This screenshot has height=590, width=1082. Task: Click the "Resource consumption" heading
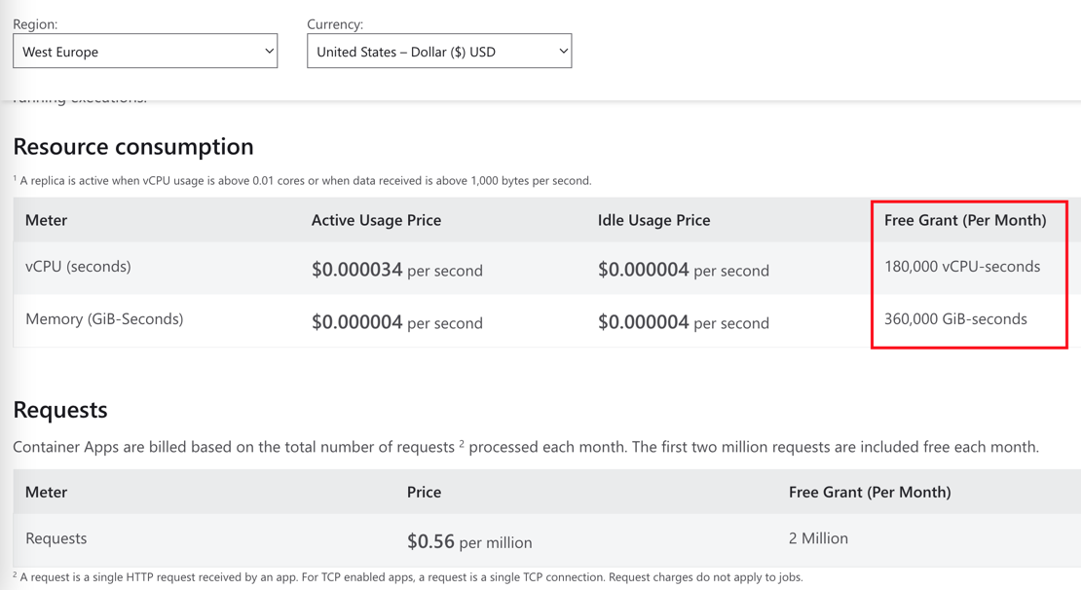point(133,146)
